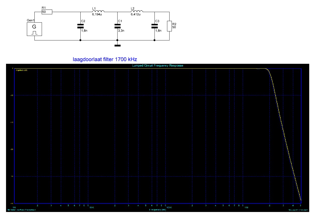Screen dimensions: 315x218
Task: Click the ground symbol below C1
Action: [117, 46]
